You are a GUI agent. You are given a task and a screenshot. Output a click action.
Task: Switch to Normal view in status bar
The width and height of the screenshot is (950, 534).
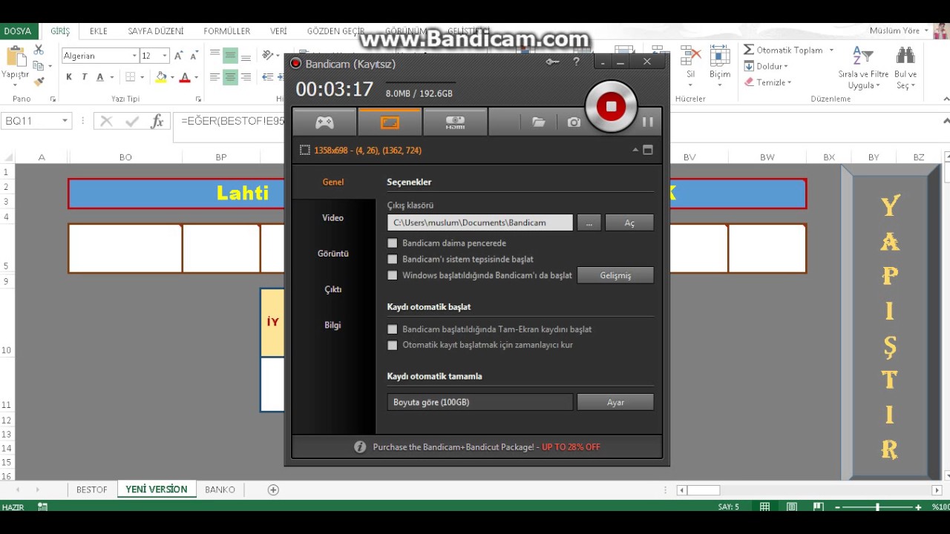pyautogui.click(x=764, y=507)
